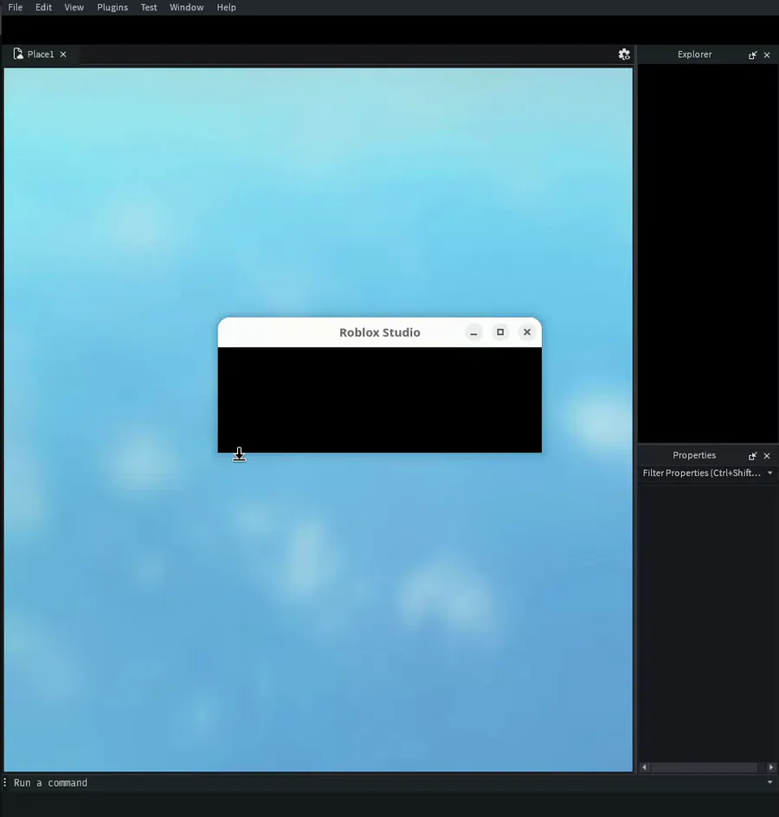The image size is (779, 817).
Task: Close the Properties panel
Action: [767, 456]
